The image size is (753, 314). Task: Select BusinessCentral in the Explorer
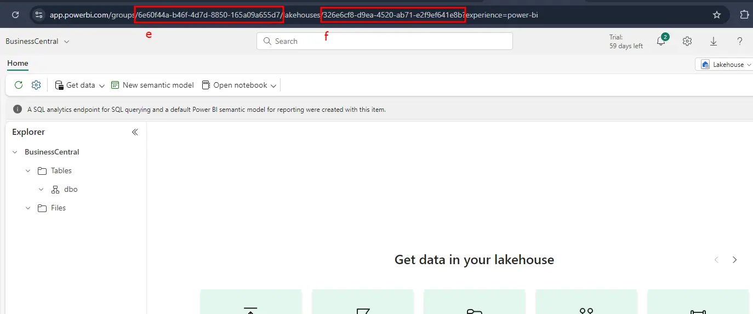(x=52, y=152)
